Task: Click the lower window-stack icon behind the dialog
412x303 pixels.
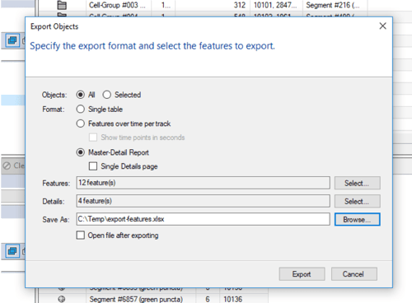Action: point(12,251)
